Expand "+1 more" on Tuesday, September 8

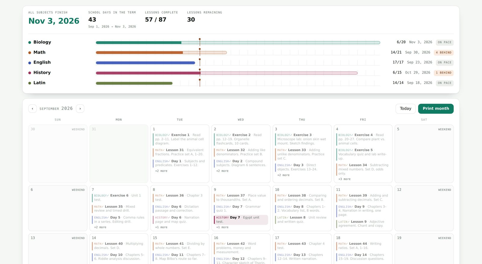click(161, 227)
